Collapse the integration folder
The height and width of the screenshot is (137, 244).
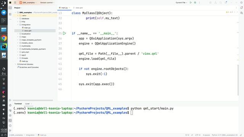tap(18, 25)
